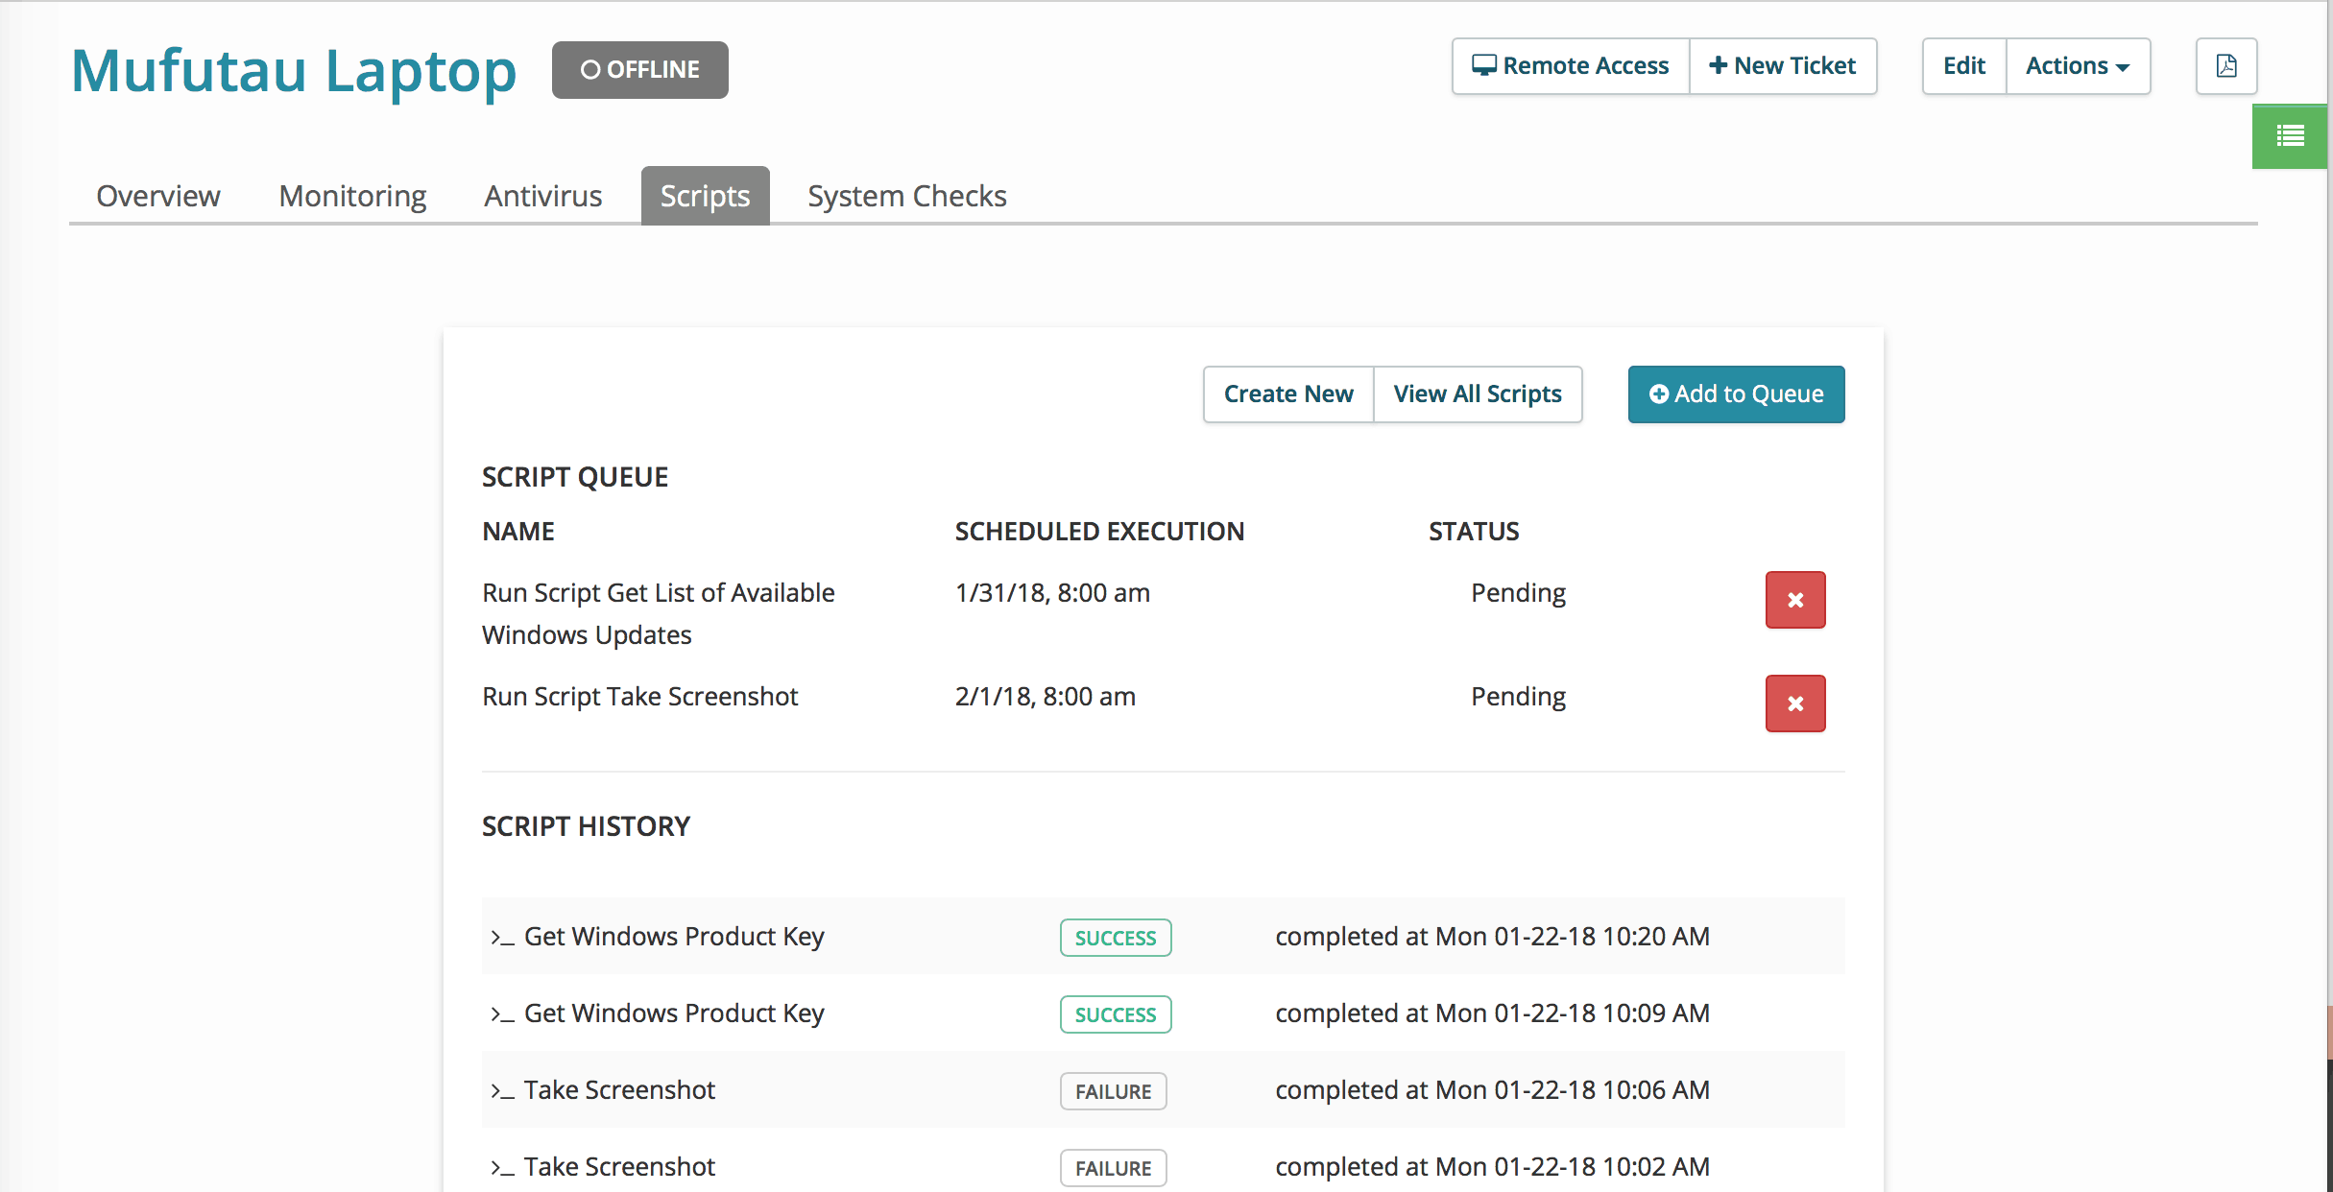Click terminal icon beside 10:06 AM Take Screenshot

[502, 1091]
